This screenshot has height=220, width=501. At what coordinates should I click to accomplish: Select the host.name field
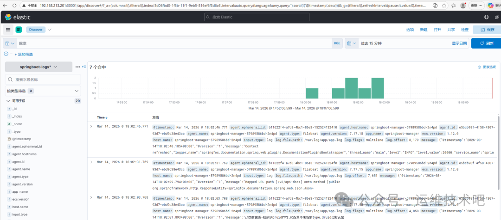(20, 207)
